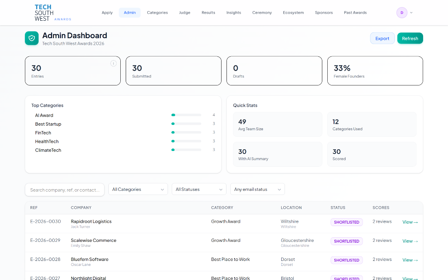Click the With AI Summary quick stat
This screenshot has width=448, height=280.
click(x=278, y=154)
